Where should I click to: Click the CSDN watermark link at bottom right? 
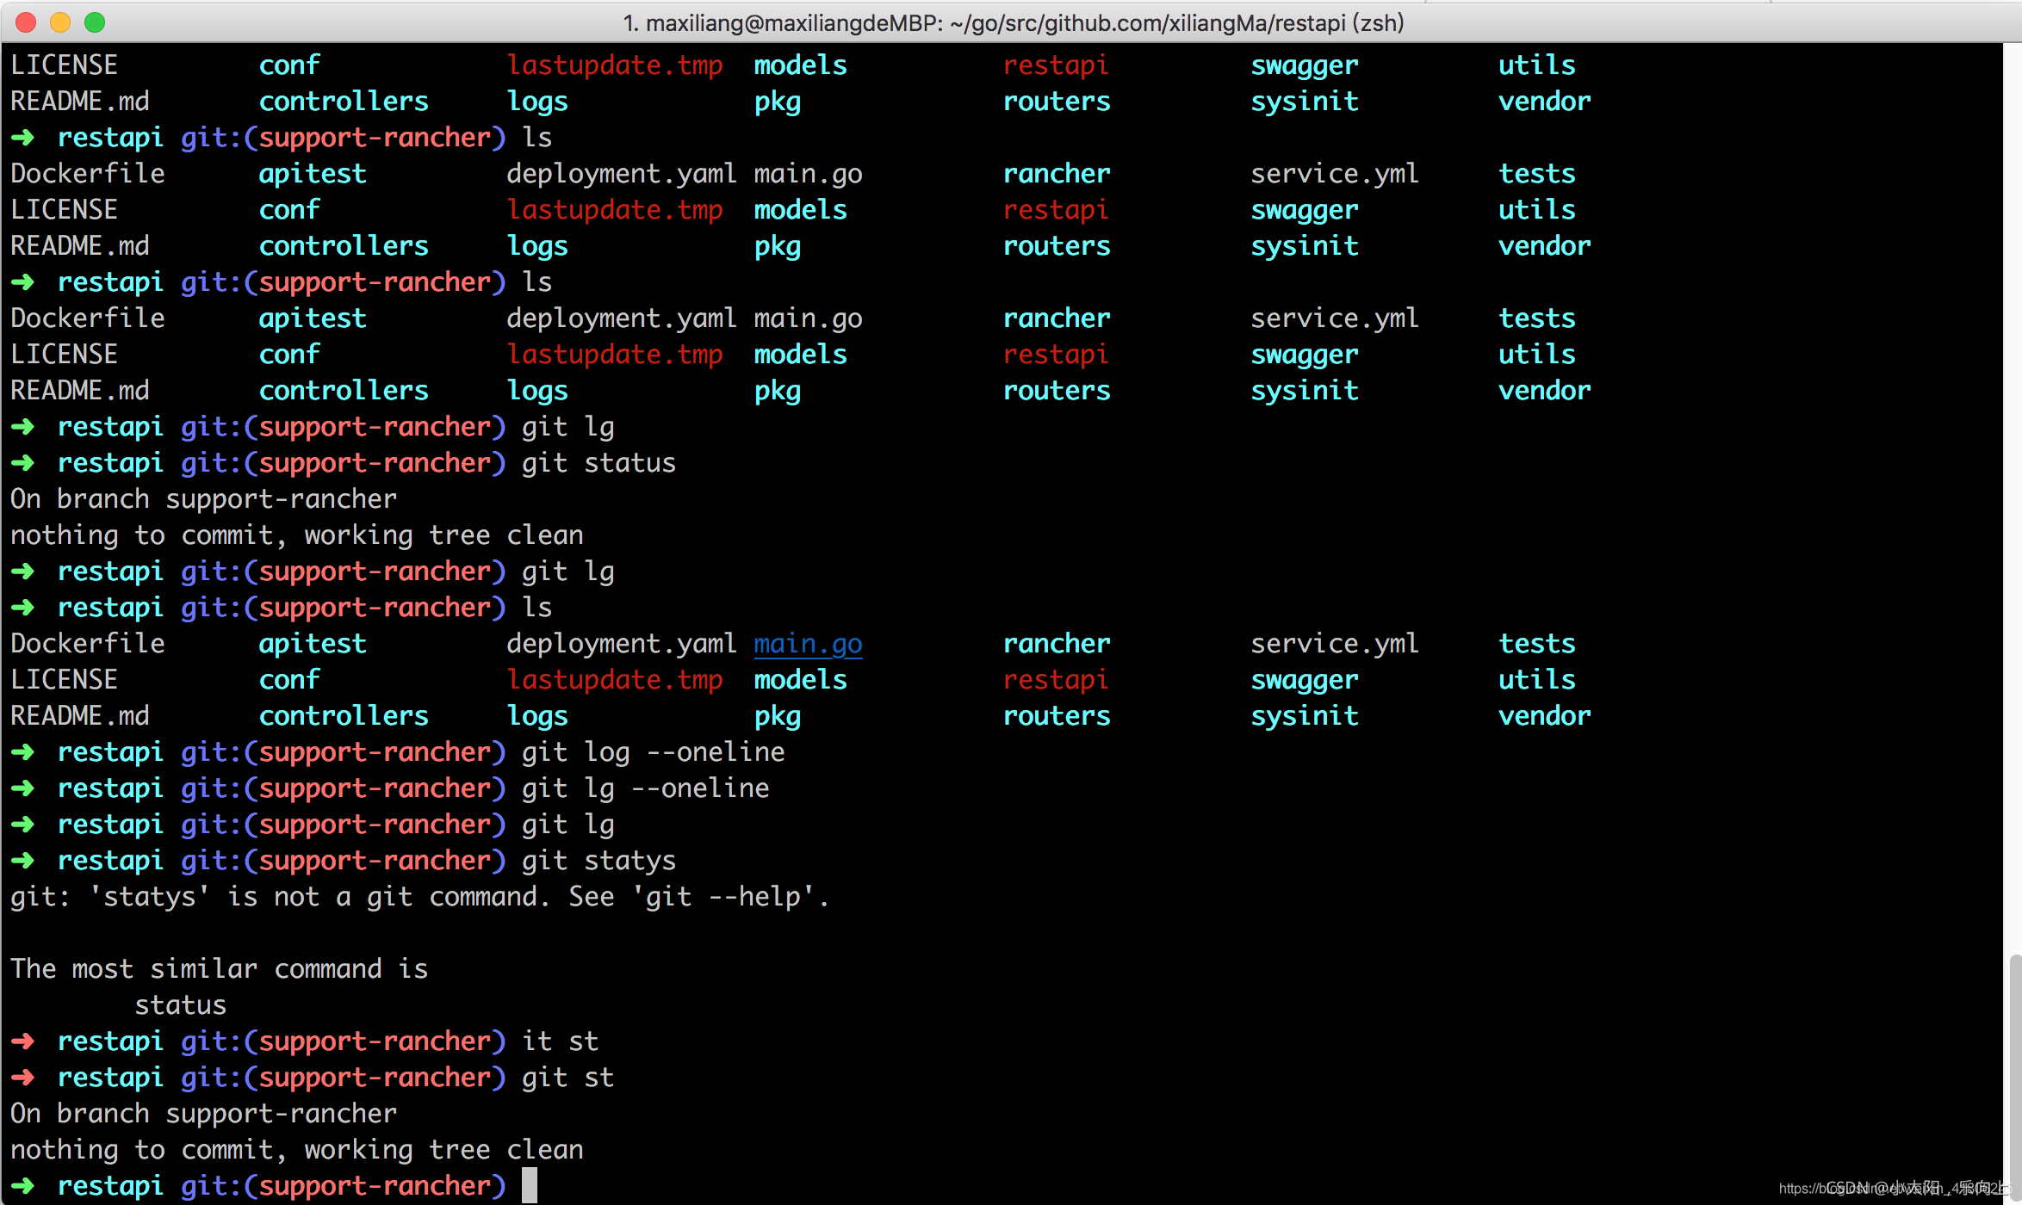pos(1895,1189)
